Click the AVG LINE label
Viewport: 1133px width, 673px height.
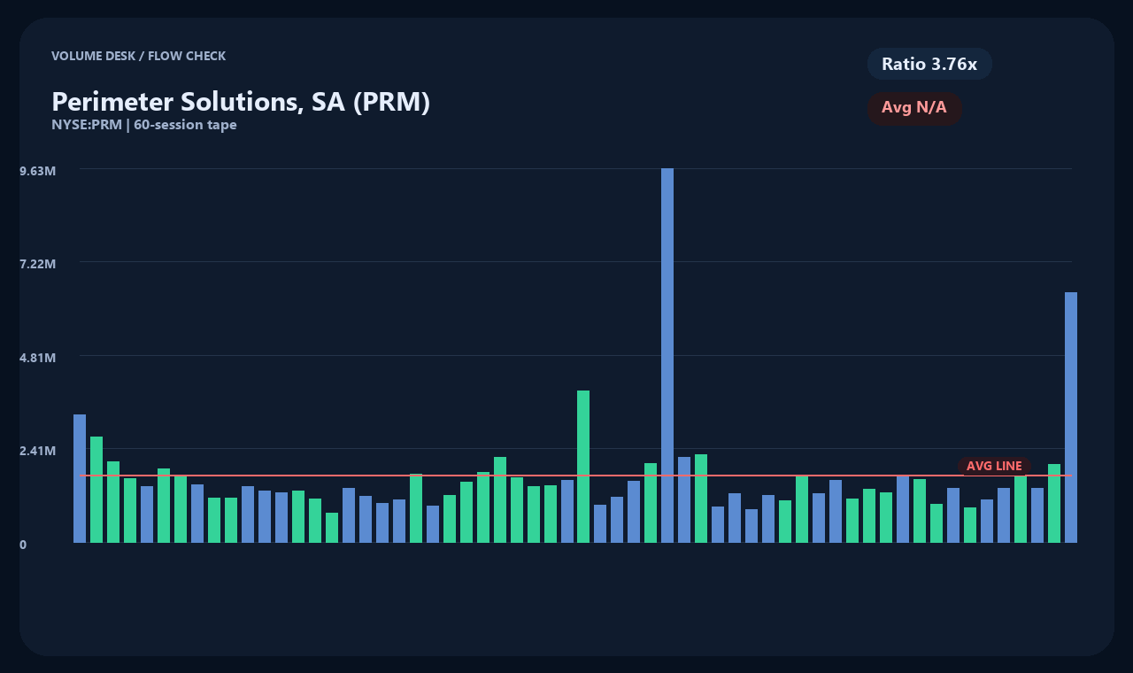click(994, 466)
